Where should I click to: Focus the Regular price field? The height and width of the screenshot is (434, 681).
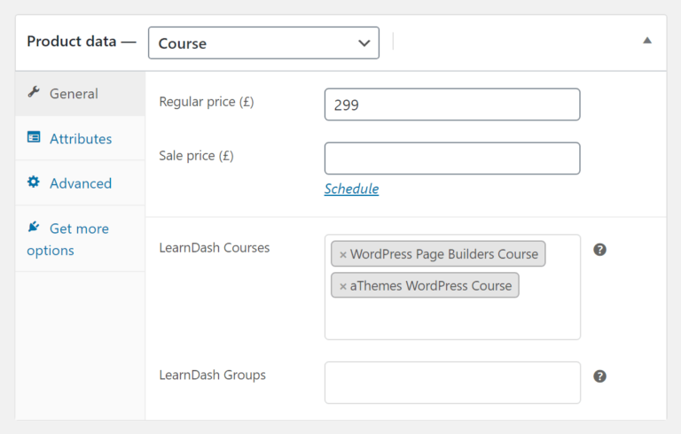click(452, 105)
